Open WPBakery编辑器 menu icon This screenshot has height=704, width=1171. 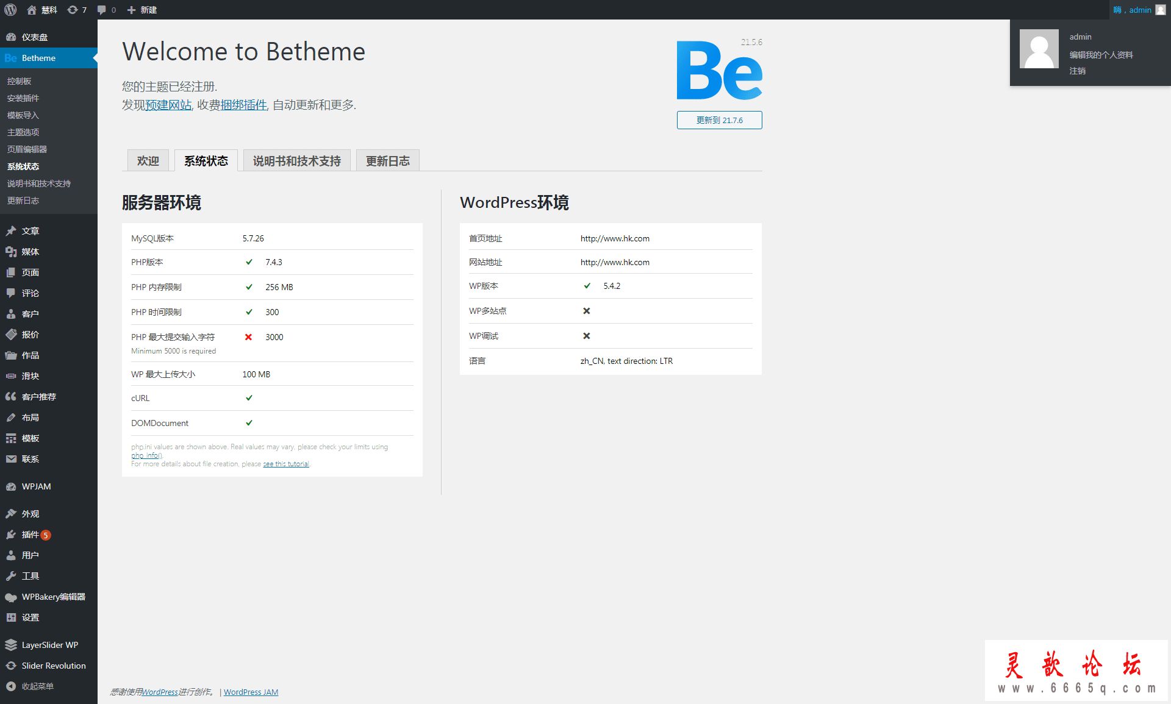11,597
